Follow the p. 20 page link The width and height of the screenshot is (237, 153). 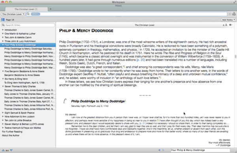(141, 60)
